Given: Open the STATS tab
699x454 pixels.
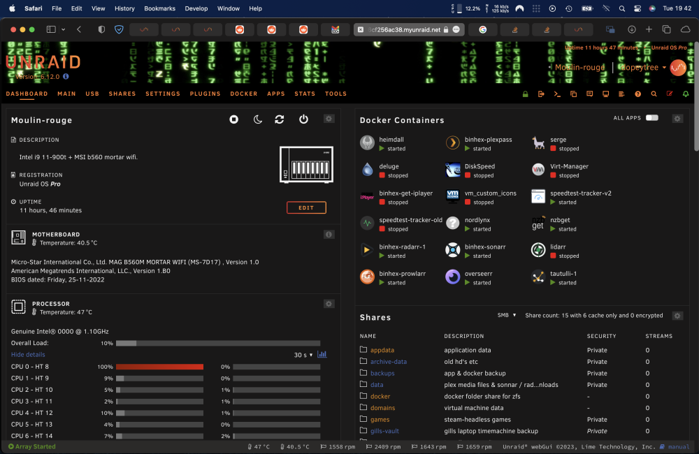Looking at the screenshot, I should coord(305,94).
